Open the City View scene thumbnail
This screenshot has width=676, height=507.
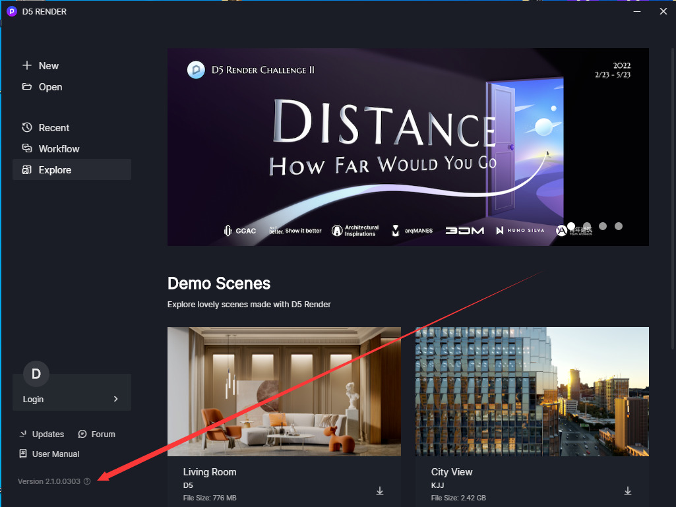click(532, 392)
